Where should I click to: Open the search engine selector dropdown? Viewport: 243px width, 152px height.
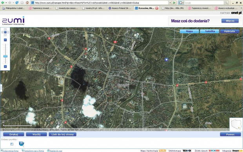181,3
